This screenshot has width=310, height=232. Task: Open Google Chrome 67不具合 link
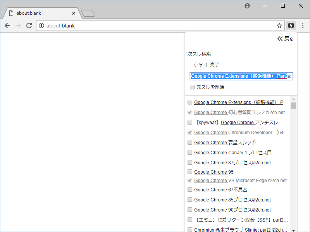(220, 190)
